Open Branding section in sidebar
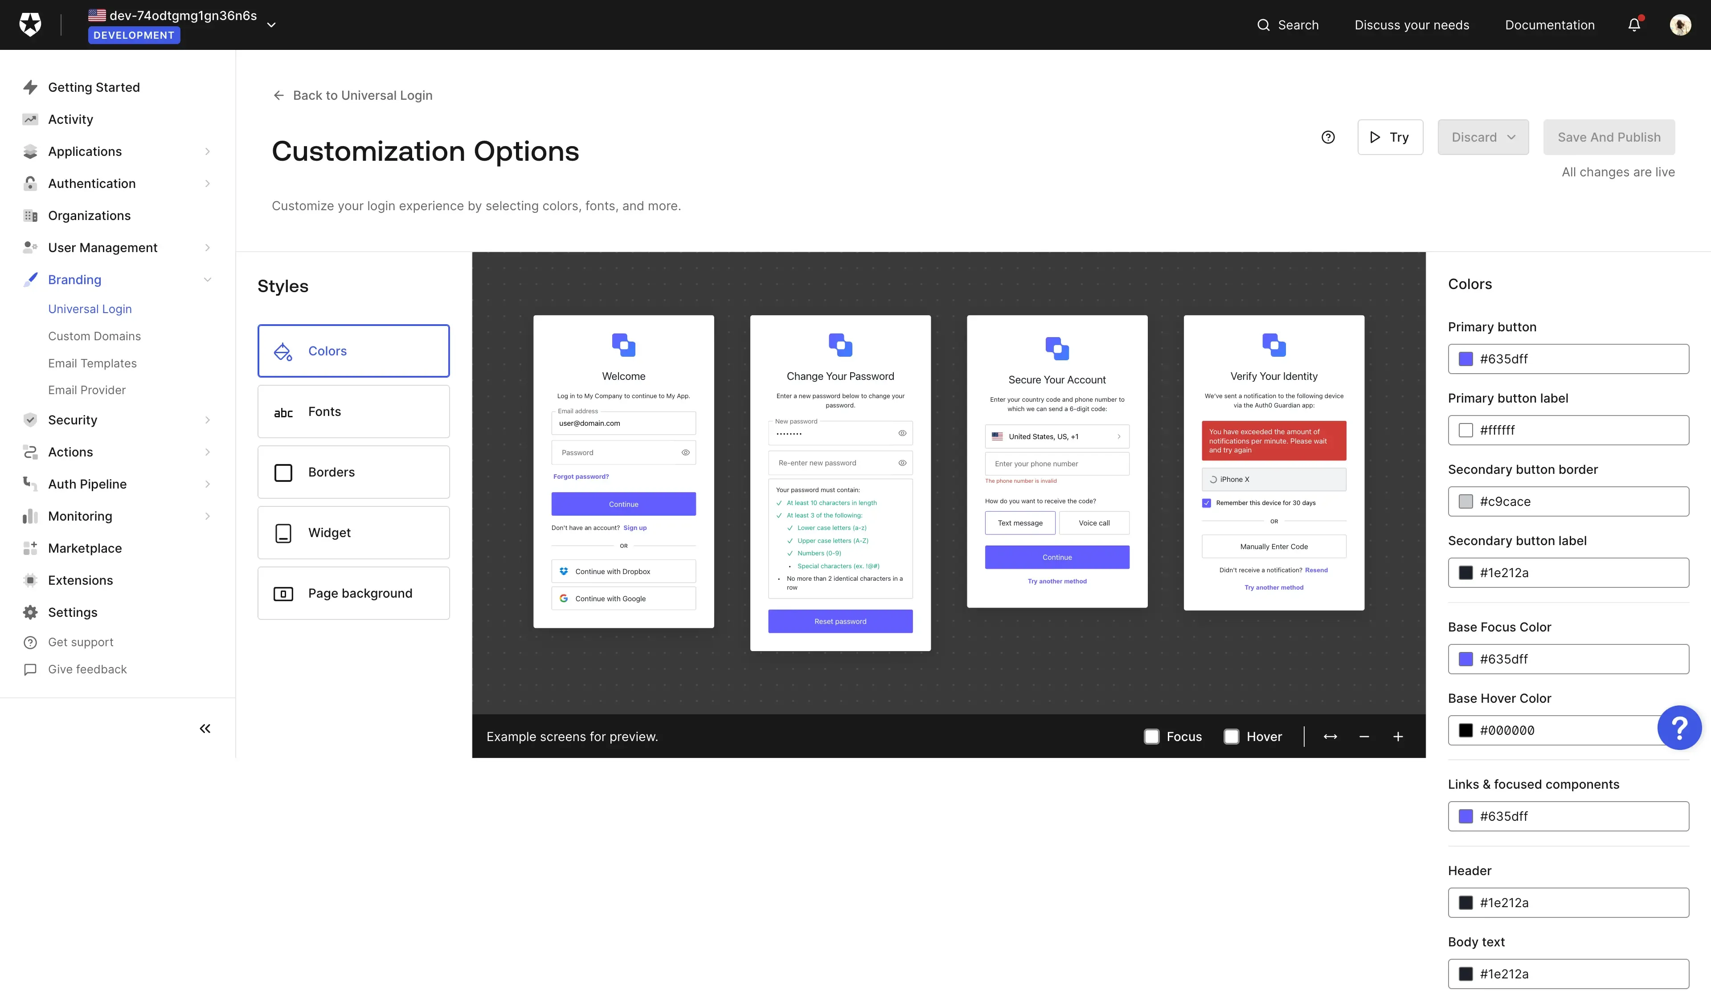Image resolution: width=1711 pixels, height=998 pixels. point(74,279)
